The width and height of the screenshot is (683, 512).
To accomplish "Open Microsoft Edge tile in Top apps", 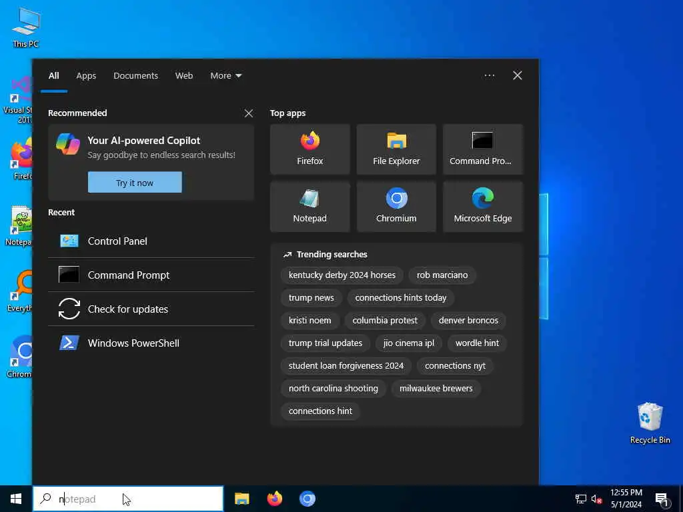I will (483, 207).
